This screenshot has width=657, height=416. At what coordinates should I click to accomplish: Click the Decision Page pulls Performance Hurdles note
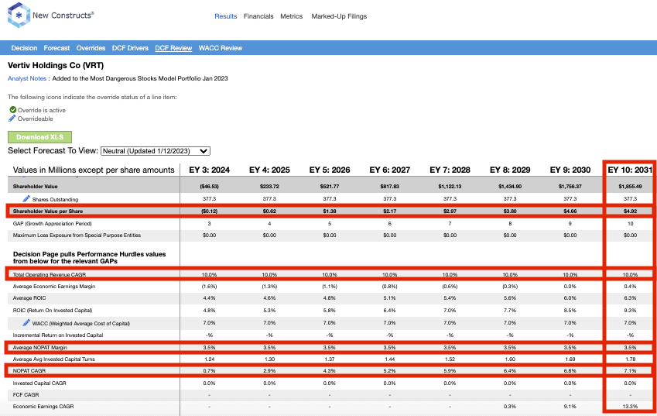coord(89,257)
